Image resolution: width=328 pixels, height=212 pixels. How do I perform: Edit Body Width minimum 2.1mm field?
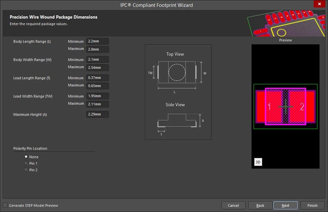click(98, 60)
